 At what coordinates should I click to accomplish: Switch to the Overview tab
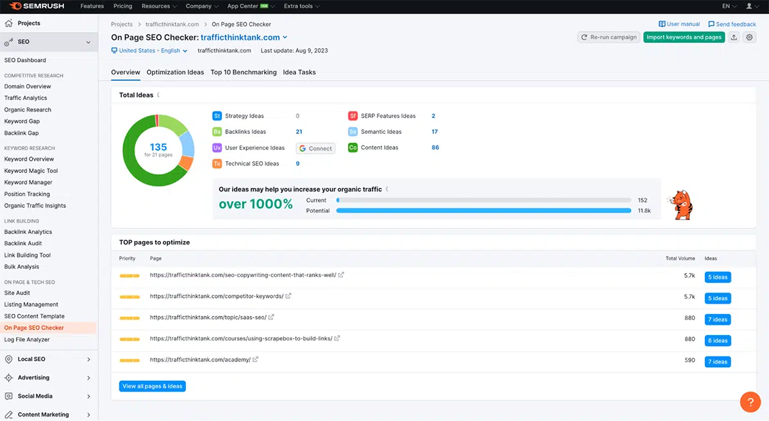tap(126, 72)
